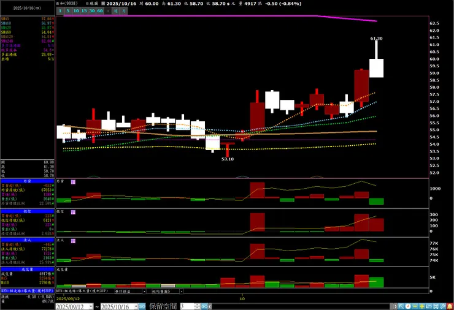Click the 2025/10/16 date box at top left
The width and height of the screenshot is (454, 310).
(x=27, y=8)
